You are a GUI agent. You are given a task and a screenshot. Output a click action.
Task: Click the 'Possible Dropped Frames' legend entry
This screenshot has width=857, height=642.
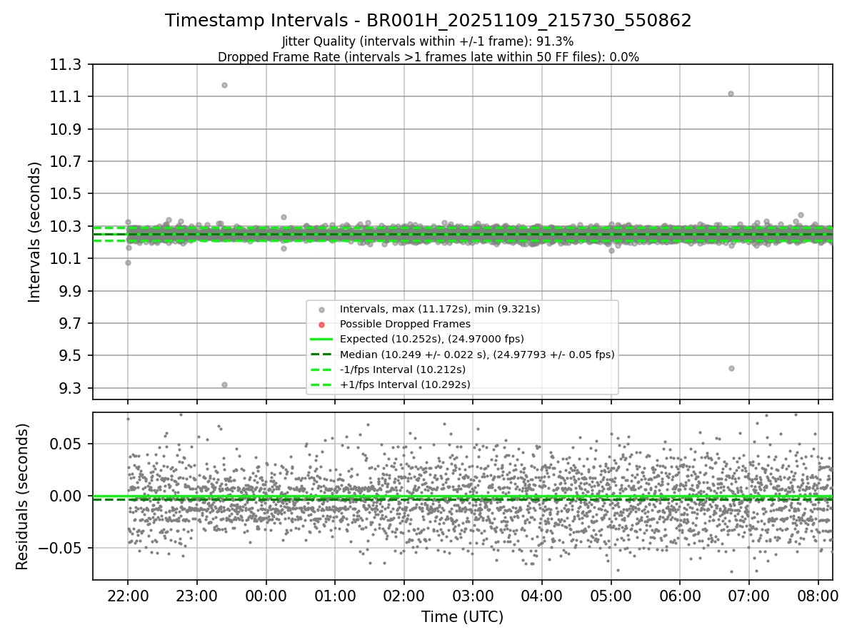pyautogui.click(x=405, y=324)
